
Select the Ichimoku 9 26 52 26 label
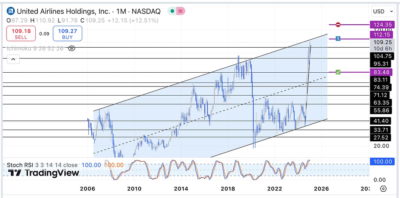tap(35, 48)
